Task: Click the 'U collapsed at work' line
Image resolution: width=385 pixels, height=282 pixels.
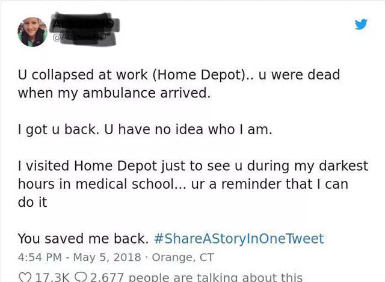Action: pyautogui.click(x=179, y=75)
